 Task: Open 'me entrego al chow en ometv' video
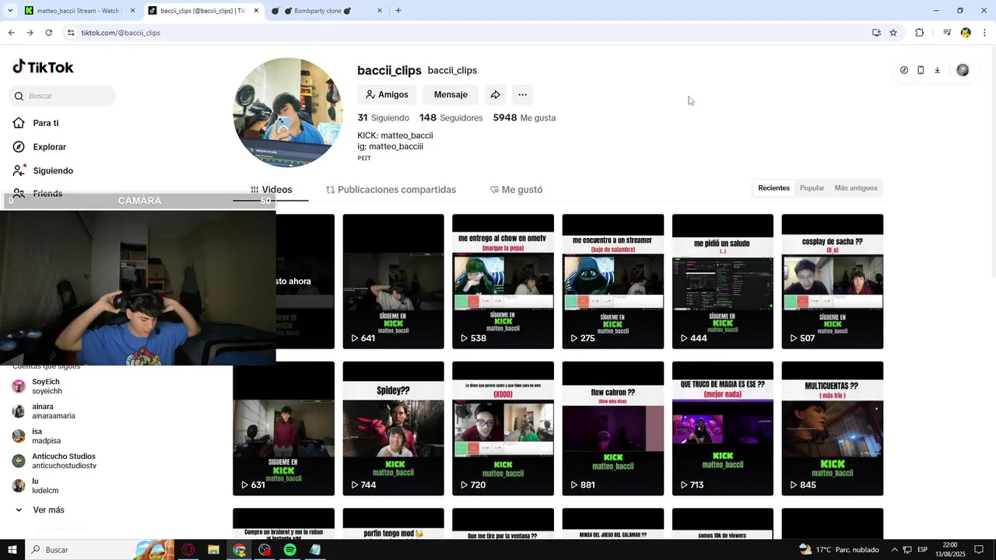[503, 282]
